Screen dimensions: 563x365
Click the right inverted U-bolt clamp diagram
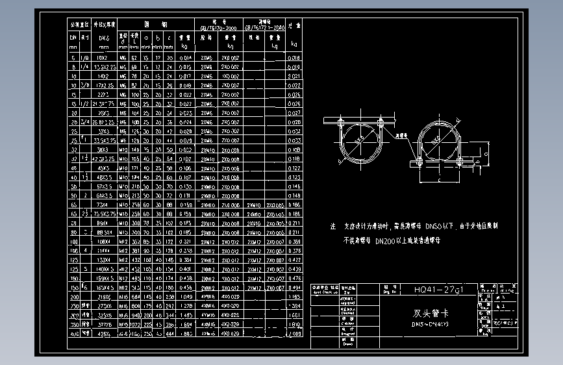coord(449,149)
